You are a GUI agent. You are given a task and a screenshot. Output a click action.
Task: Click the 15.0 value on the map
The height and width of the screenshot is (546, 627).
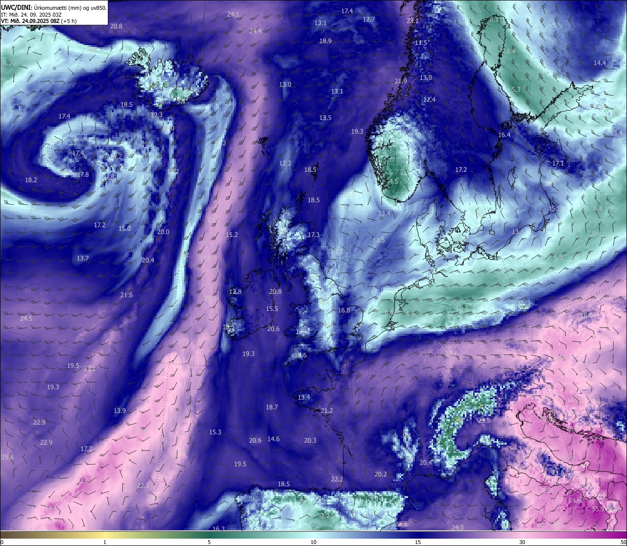click(124, 229)
